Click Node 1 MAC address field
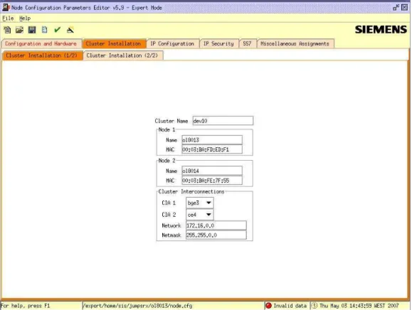The image size is (412, 310). 212,149
